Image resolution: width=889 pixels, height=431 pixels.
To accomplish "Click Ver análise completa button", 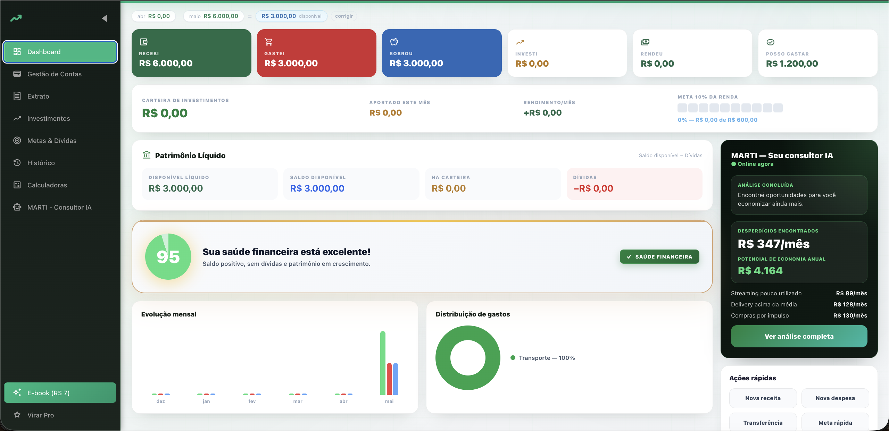I will 799,336.
